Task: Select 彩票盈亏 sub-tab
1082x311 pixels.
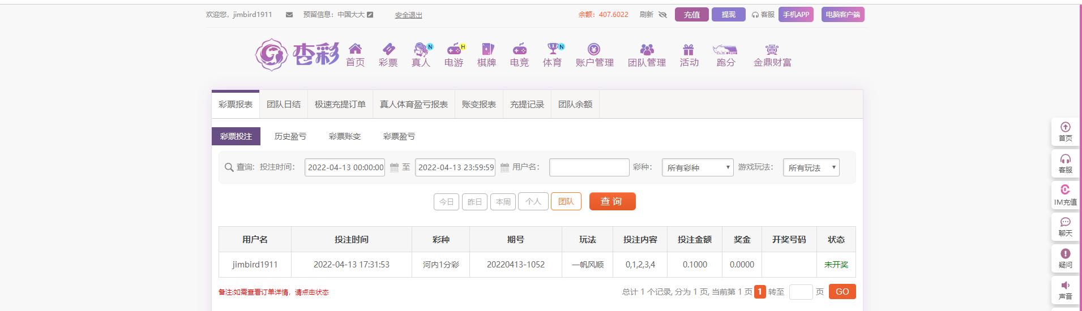Action: (399, 136)
